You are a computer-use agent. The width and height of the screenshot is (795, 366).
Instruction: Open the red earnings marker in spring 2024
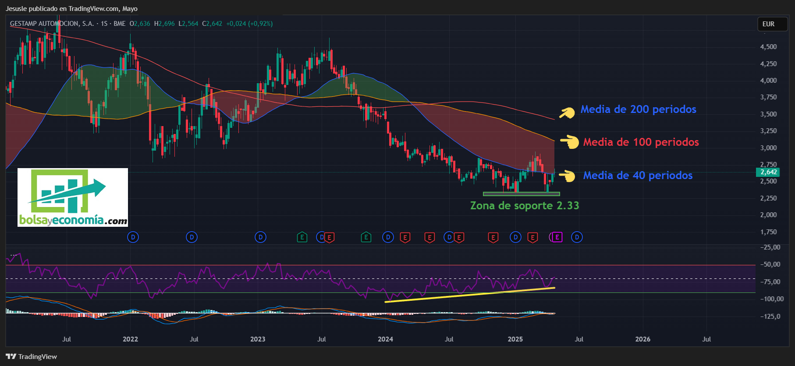pyautogui.click(x=429, y=237)
